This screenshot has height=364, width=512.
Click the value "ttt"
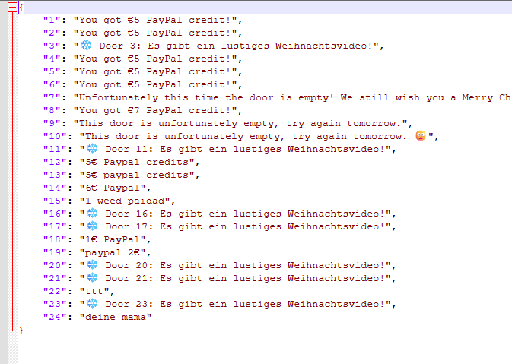tap(94, 291)
